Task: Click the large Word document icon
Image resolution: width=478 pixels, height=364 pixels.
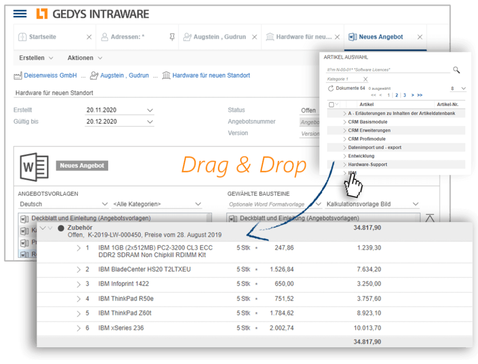Action: coord(34,167)
